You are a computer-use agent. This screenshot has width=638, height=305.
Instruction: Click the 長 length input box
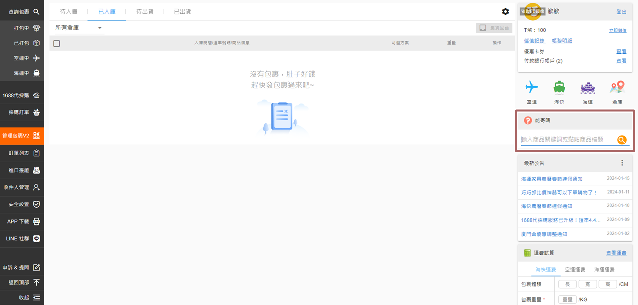click(567, 284)
